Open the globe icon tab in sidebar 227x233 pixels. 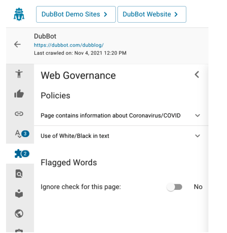19,214
